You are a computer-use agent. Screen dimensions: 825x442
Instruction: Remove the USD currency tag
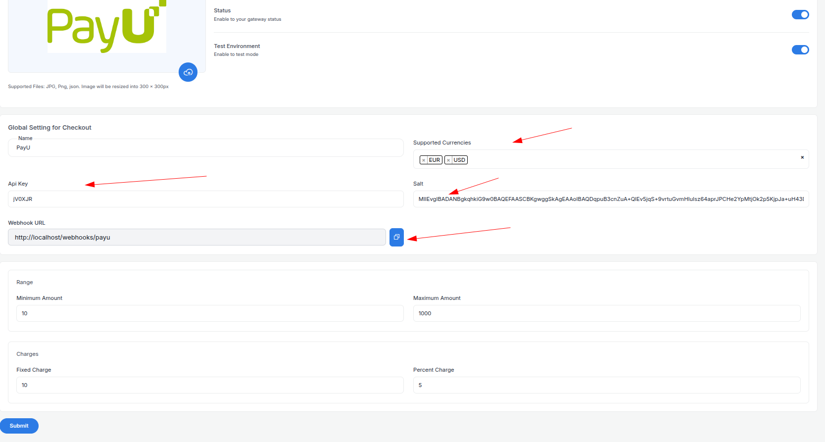tap(448, 160)
